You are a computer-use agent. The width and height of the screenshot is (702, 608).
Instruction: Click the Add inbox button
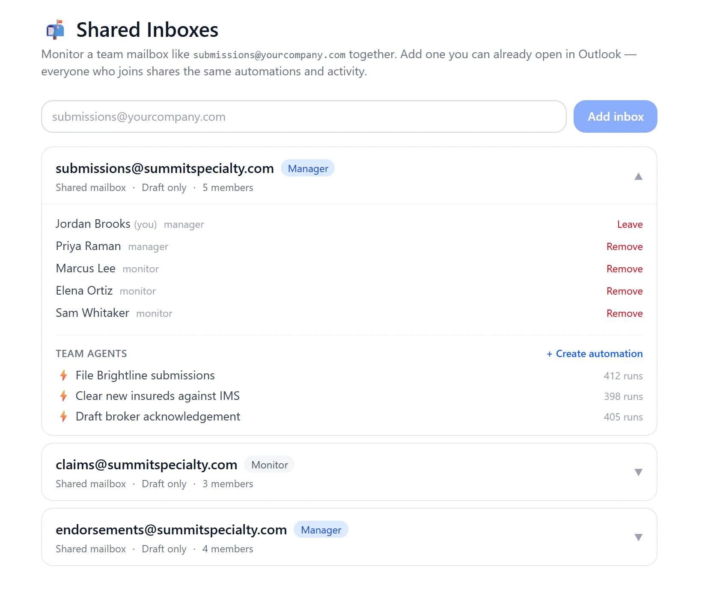point(615,116)
